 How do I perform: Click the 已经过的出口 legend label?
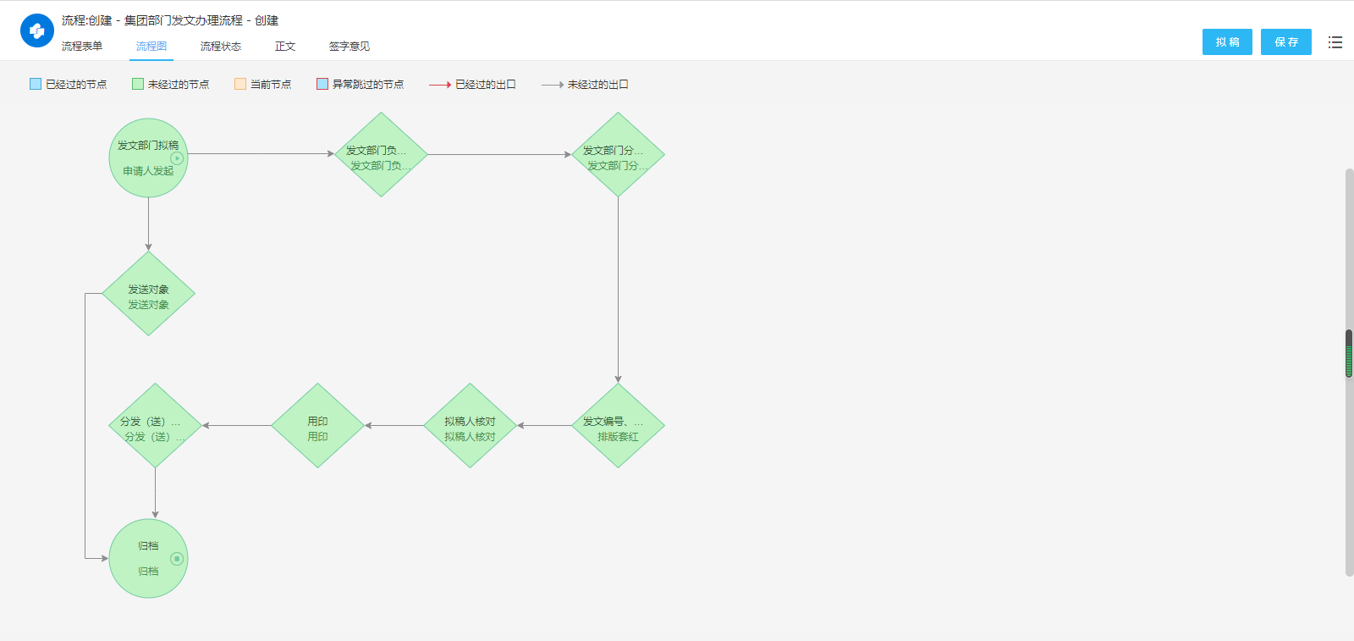[x=486, y=85]
